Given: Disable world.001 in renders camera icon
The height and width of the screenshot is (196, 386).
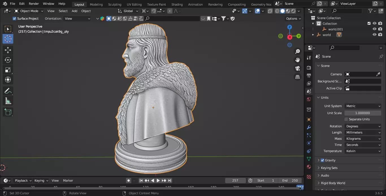Looking at the screenshot, I should 380,29.
